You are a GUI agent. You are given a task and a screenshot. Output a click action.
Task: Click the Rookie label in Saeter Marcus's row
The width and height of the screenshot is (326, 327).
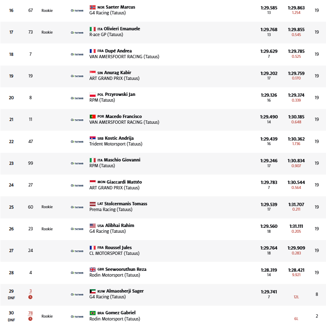point(47,10)
